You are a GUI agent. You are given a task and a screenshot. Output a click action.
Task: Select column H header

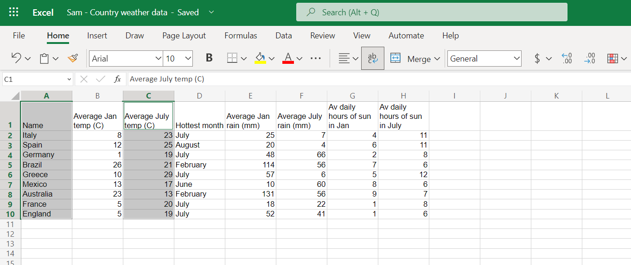[x=403, y=96]
